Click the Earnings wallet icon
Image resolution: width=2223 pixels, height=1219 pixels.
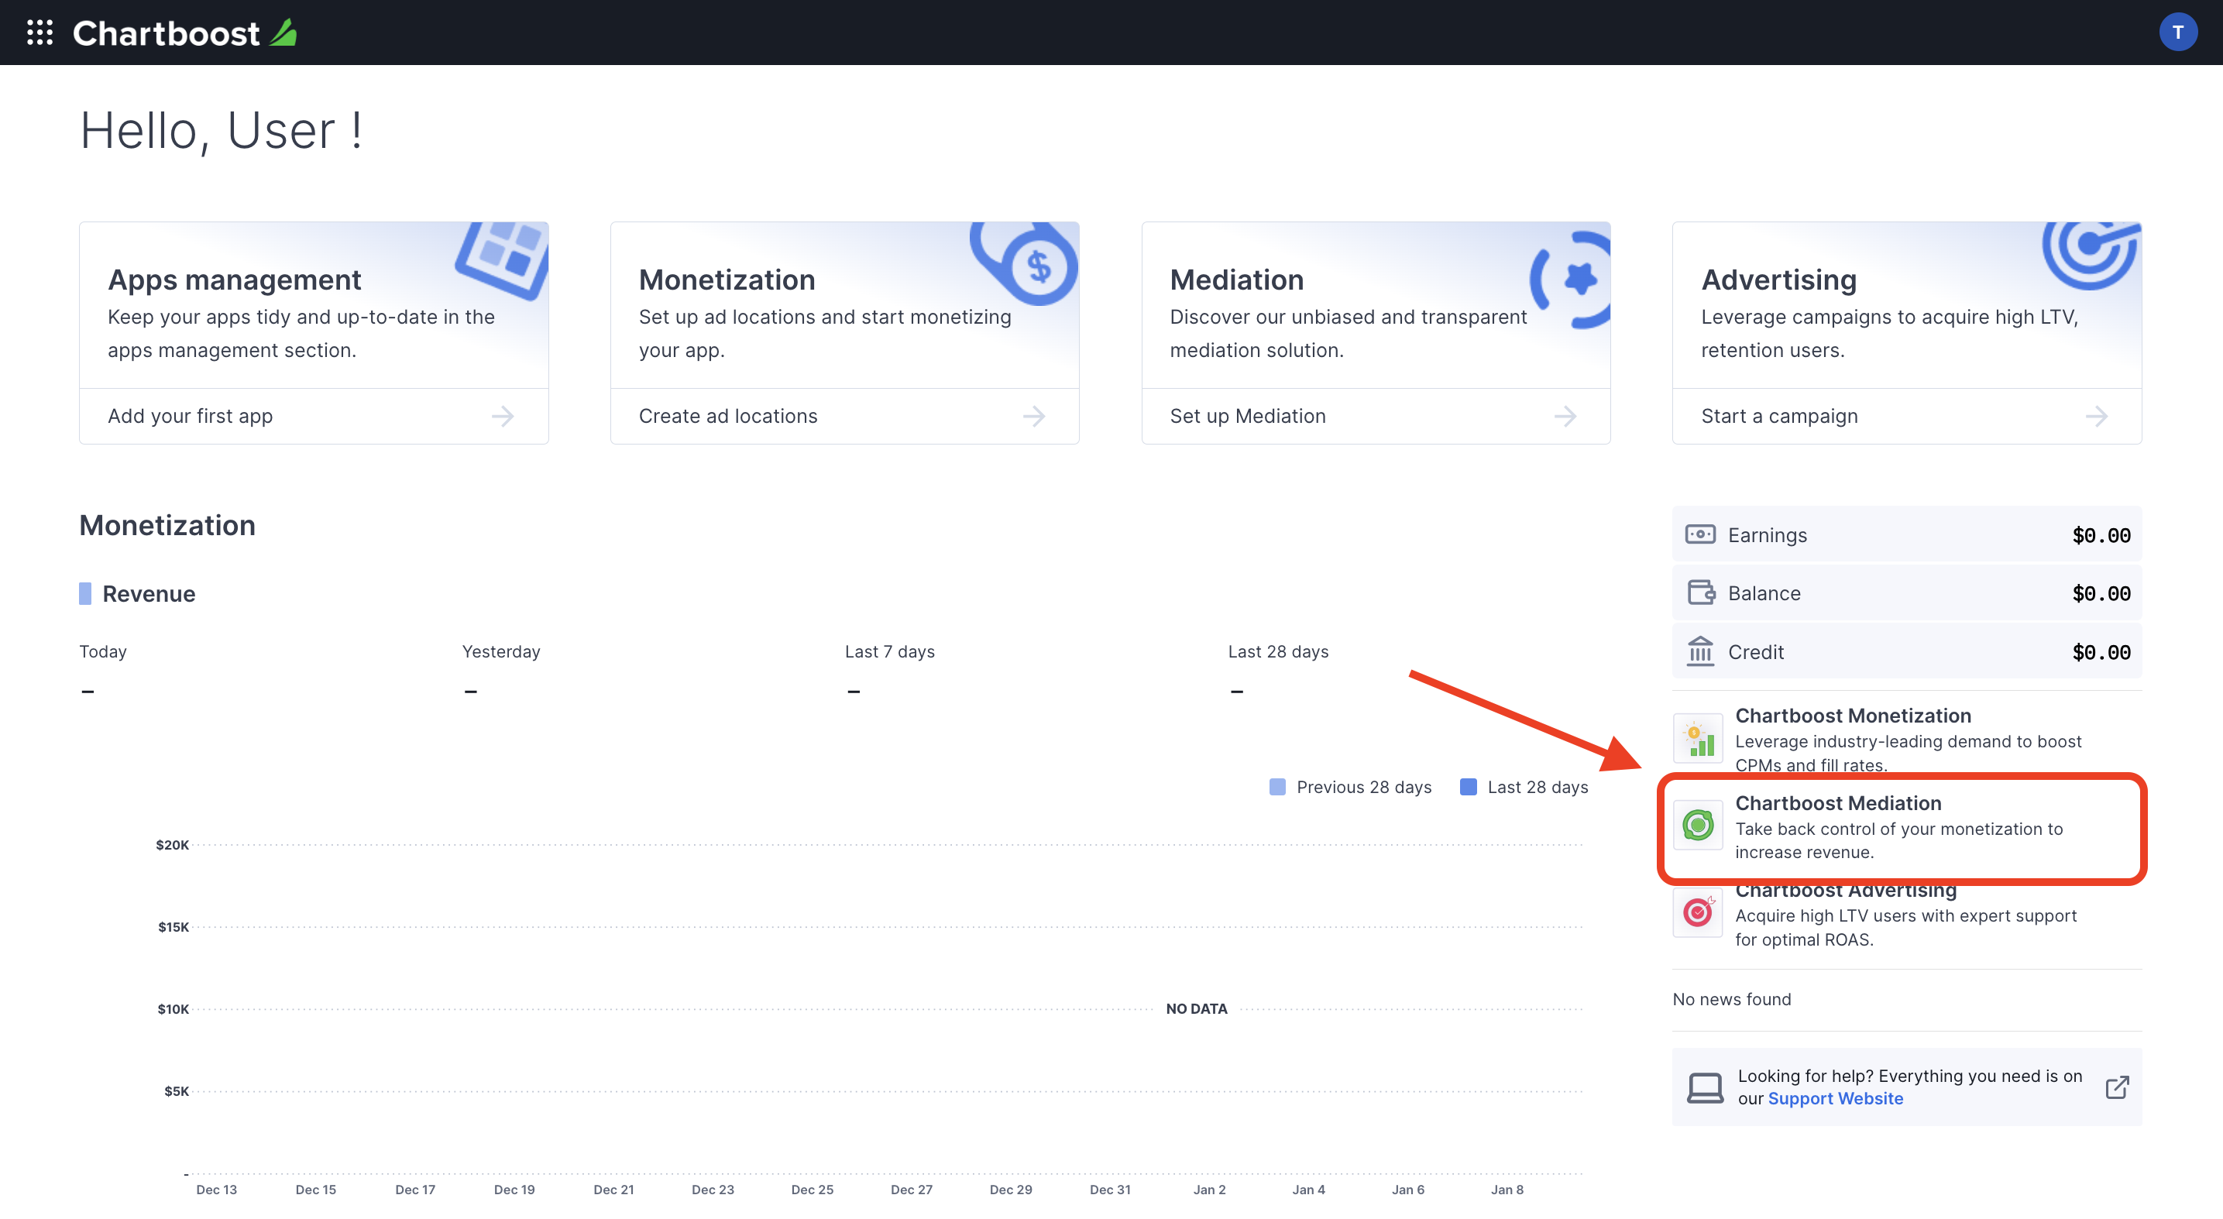(x=1699, y=533)
